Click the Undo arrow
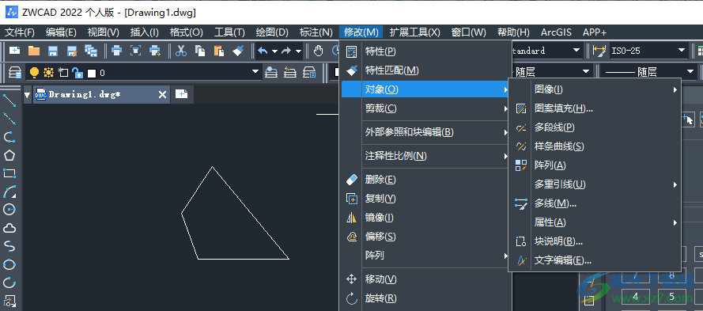The height and width of the screenshot is (311, 703). pos(263,51)
